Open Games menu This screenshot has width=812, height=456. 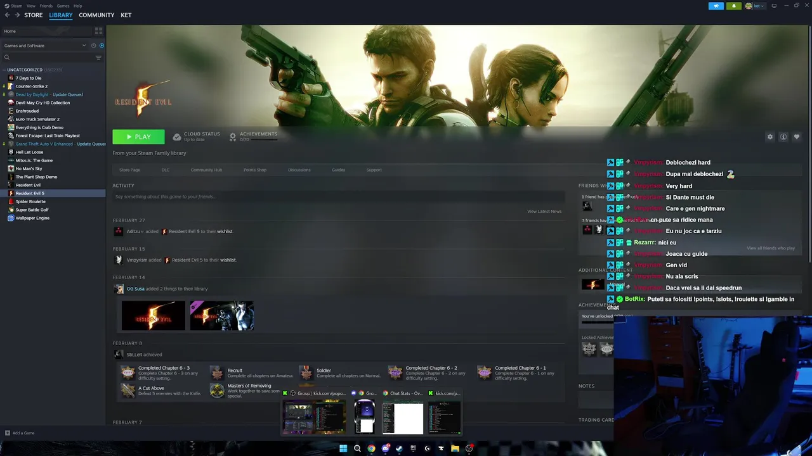pos(63,6)
